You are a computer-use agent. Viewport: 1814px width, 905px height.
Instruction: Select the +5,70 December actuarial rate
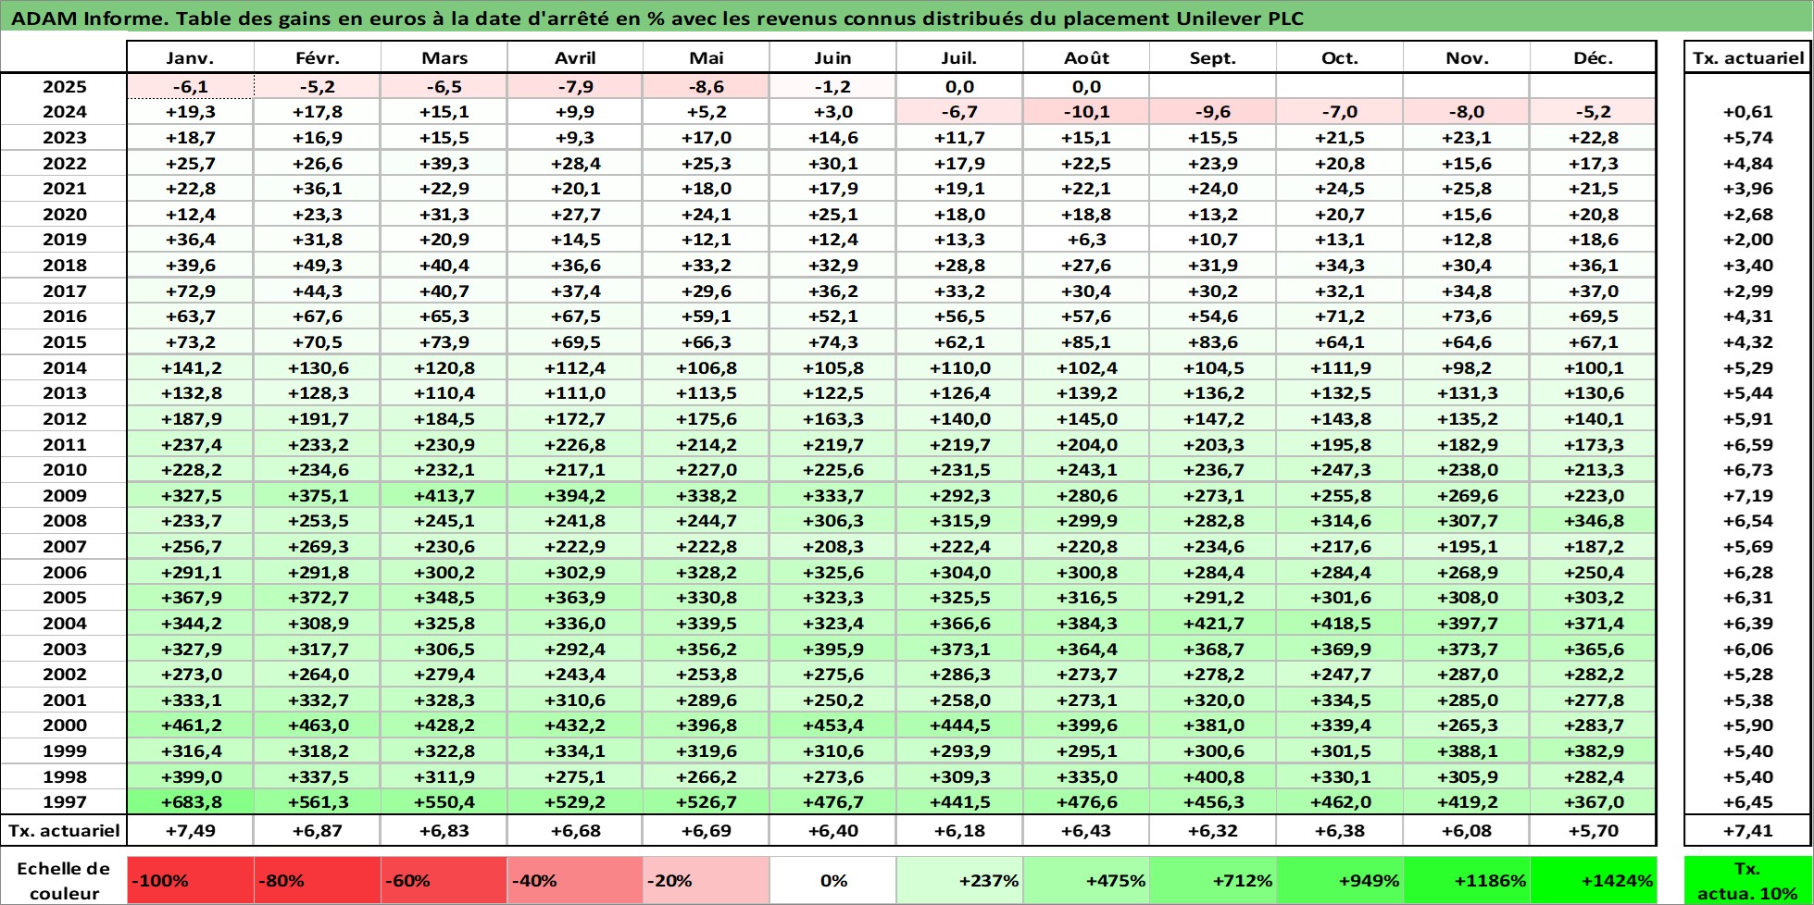[x=1594, y=831]
